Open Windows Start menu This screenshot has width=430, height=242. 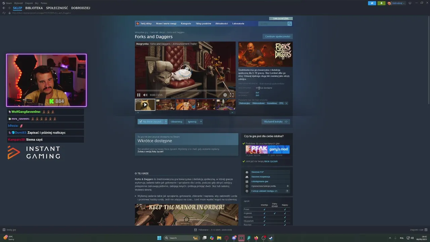(159, 238)
